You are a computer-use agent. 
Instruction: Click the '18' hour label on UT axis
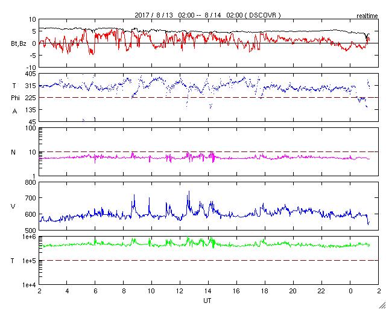pyautogui.click(x=265, y=291)
